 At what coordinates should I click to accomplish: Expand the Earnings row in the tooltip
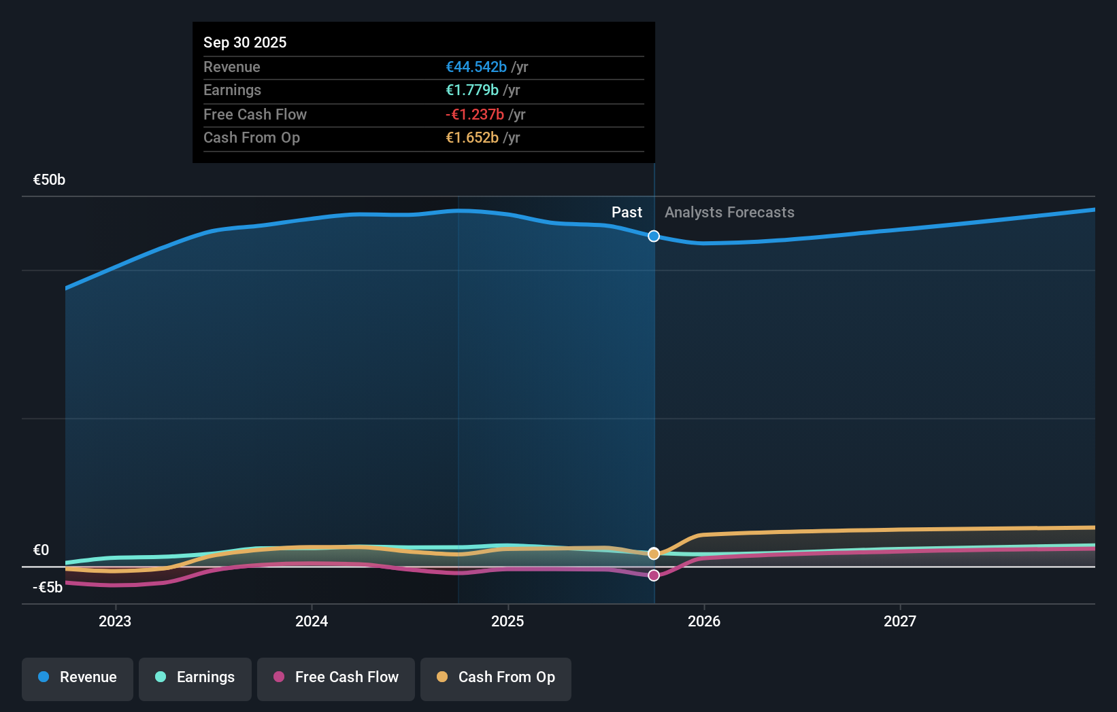coord(423,90)
